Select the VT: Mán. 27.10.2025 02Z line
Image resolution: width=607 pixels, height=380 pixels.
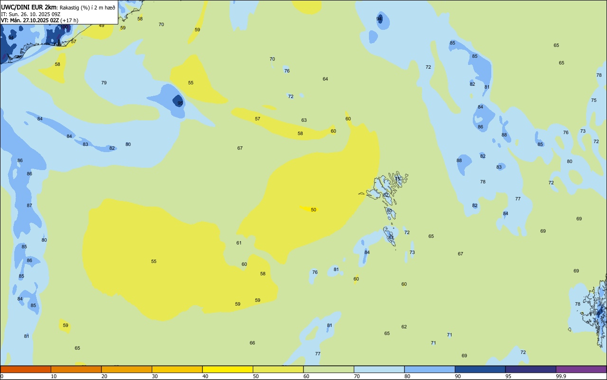(30, 20)
